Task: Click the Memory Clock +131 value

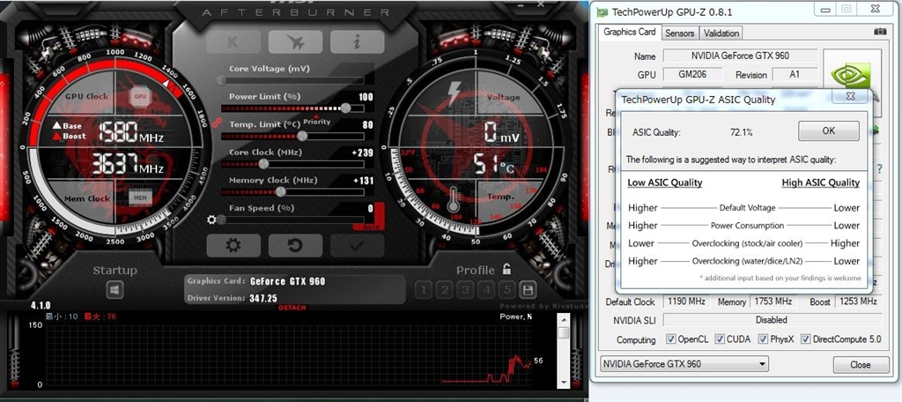Action: click(x=363, y=181)
